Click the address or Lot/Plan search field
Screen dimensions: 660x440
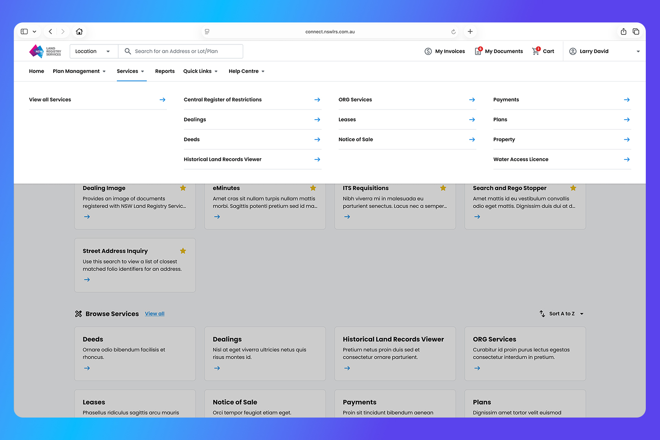[186, 51]
